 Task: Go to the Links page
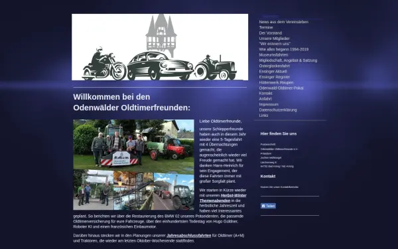pos(263,116)
